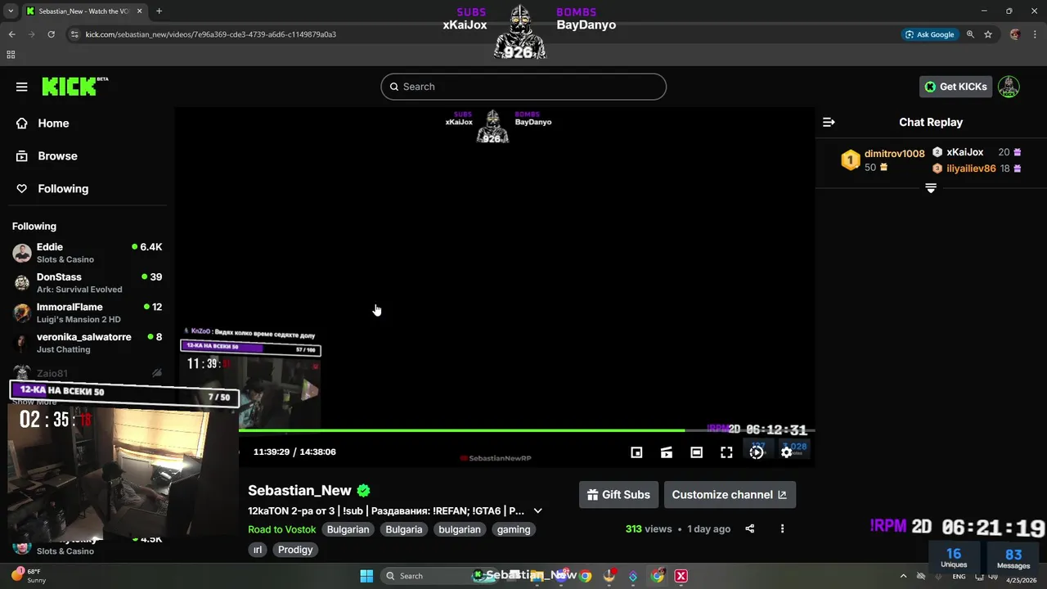
Task: View site information icon in address bar
Action: pyautogui.click(x=74, y=34)
